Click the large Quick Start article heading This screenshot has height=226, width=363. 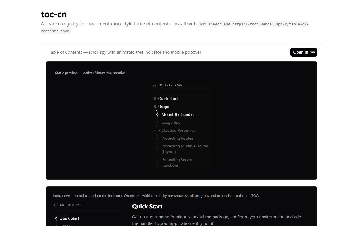click(147, 207)
